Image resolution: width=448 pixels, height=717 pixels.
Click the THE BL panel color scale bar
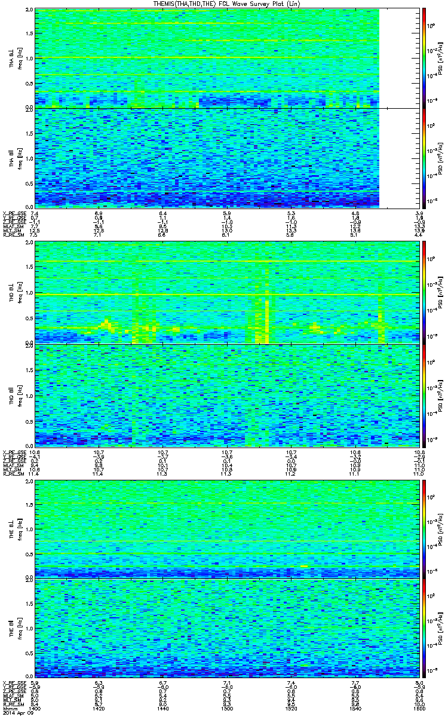[424, 529]
